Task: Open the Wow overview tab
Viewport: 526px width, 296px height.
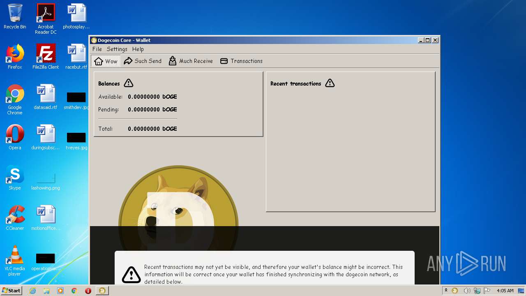Action: point(106,61)
